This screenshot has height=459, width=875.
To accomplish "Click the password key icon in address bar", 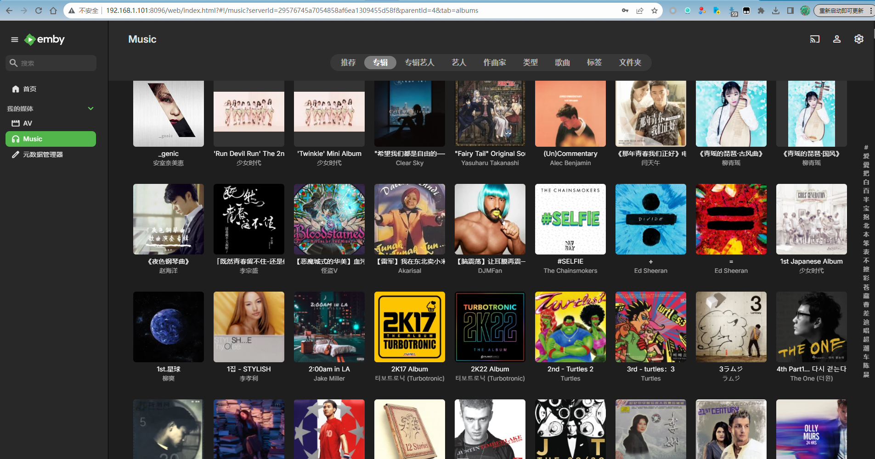I will tap(625, 11).
